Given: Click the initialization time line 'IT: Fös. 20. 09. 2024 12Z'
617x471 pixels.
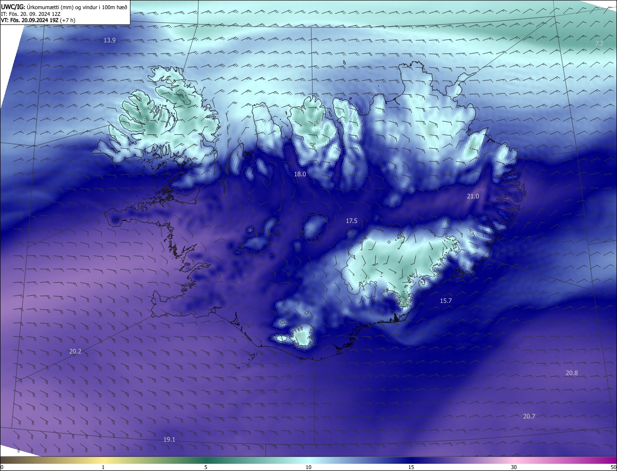Looking at the screenshot, I should [x=31, y=13].
